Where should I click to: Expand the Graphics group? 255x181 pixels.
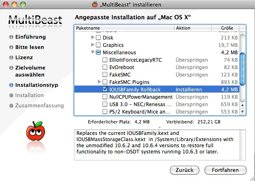93,45
